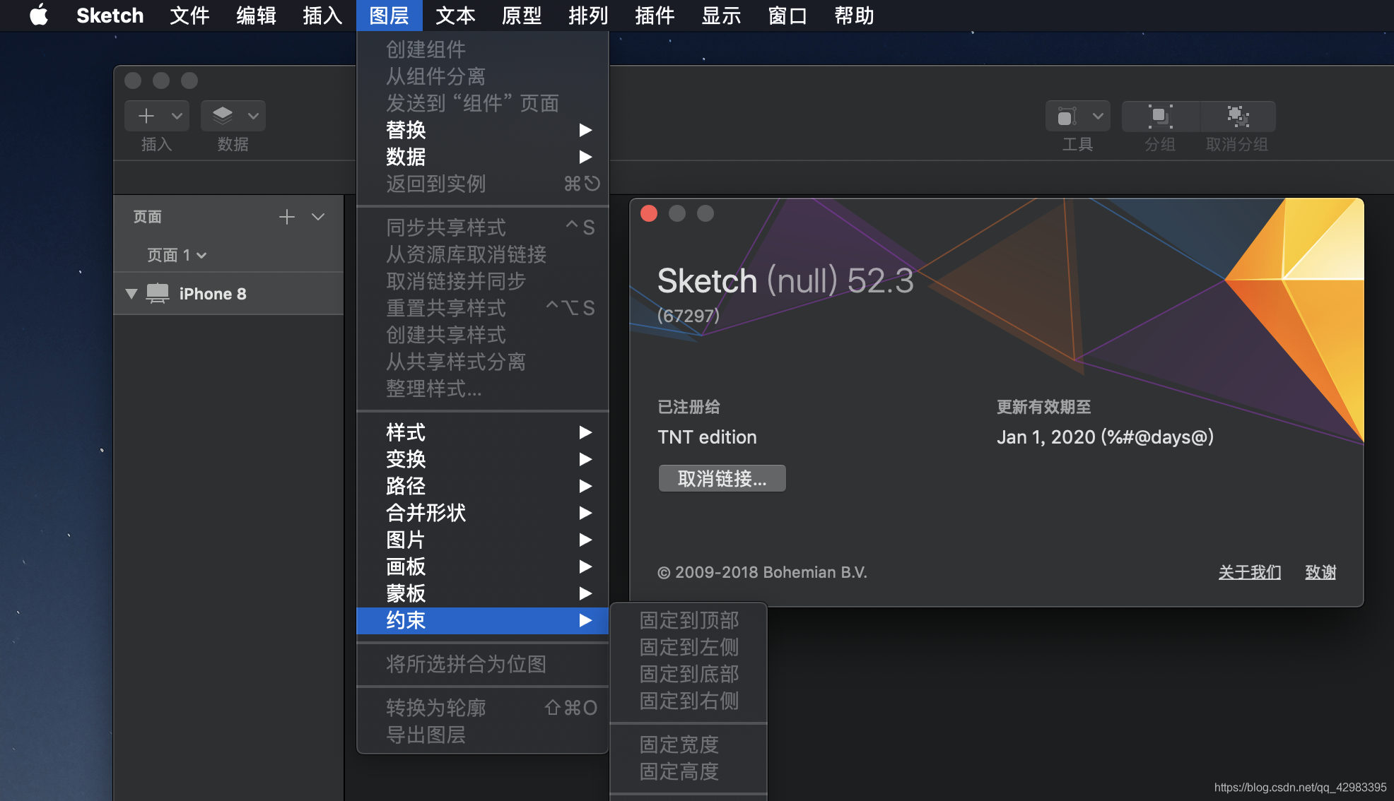Select 固定到右侧 constraint option
This screenshot has height=801, width=1394.
pos(689,701)
